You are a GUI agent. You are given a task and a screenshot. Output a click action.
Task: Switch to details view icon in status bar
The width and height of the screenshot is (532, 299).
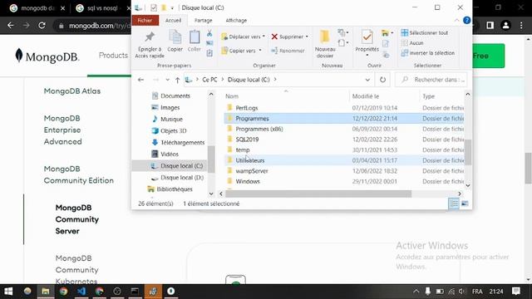click(x=453, y=203)
